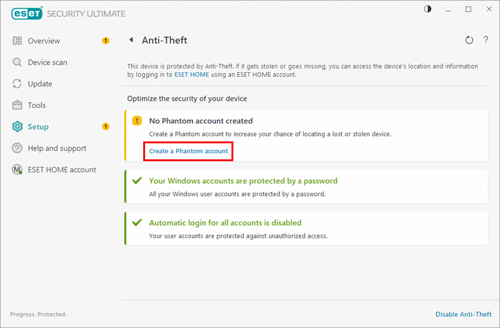
Task: Click the Device scan magnifier icon
Action: pyautogui.click(x=17, y=62)
